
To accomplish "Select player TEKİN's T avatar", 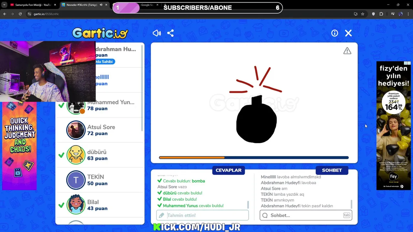I will 76,180.
